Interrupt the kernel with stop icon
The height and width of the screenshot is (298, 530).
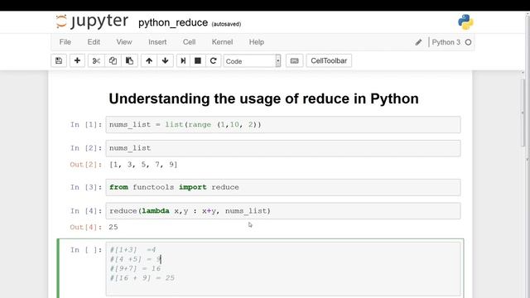[198, 60]
